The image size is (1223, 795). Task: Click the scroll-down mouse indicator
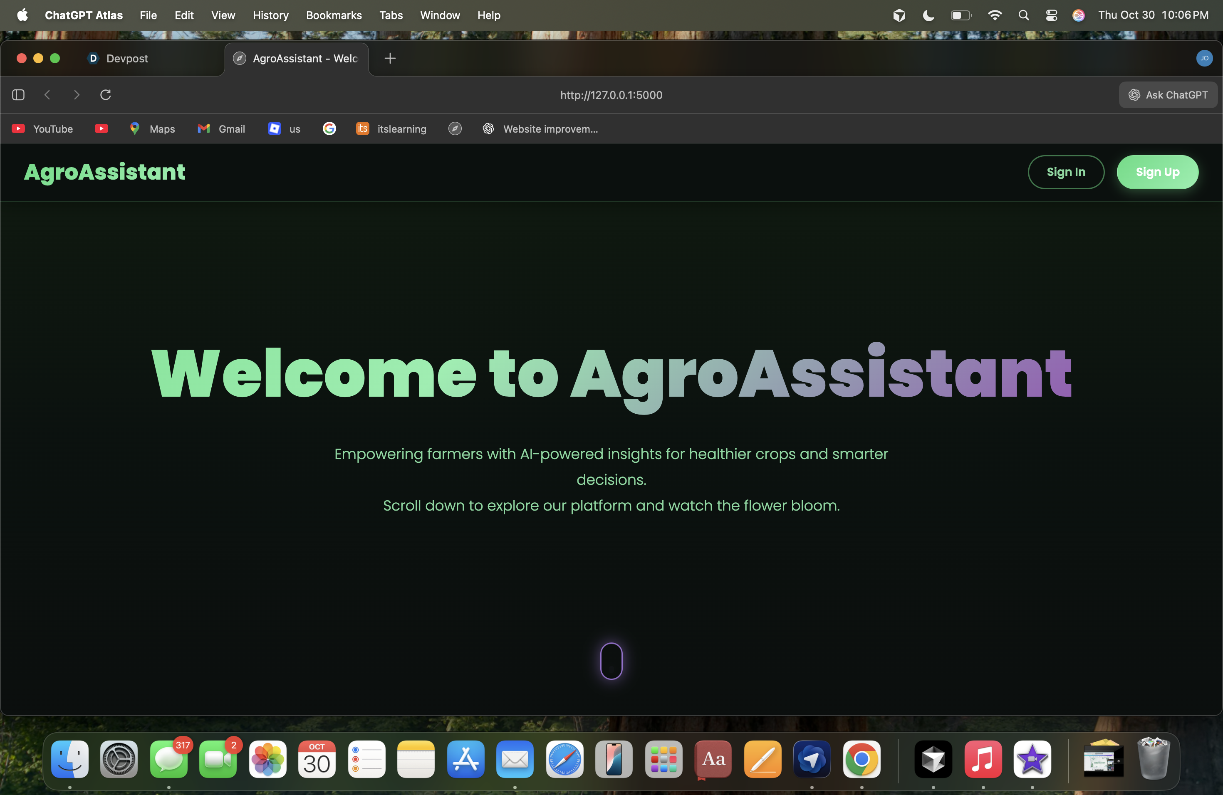point(611,661)
